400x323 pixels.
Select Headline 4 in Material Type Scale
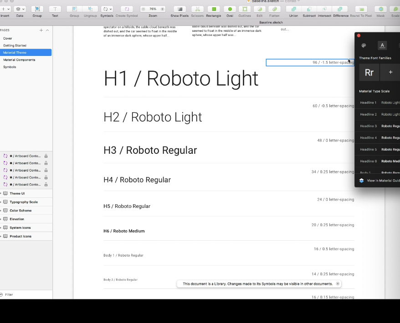(378, 138)
